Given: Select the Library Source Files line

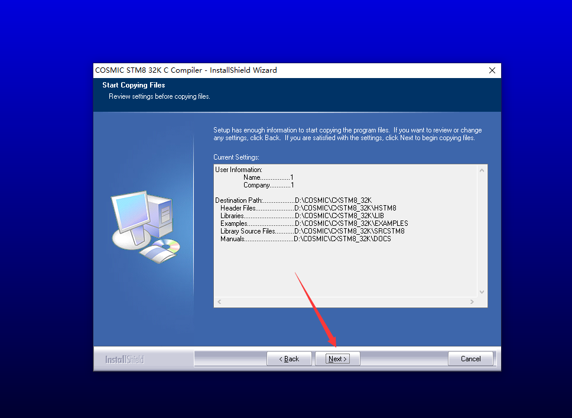Looking at the screenshot, I should coord(312,231).
